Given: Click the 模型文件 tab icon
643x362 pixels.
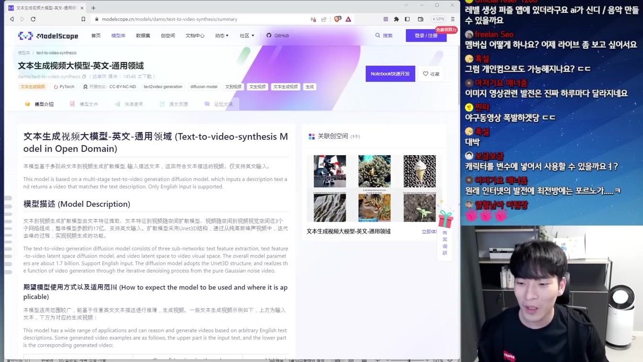Looking at the screenshot, I should coord(72,104).
